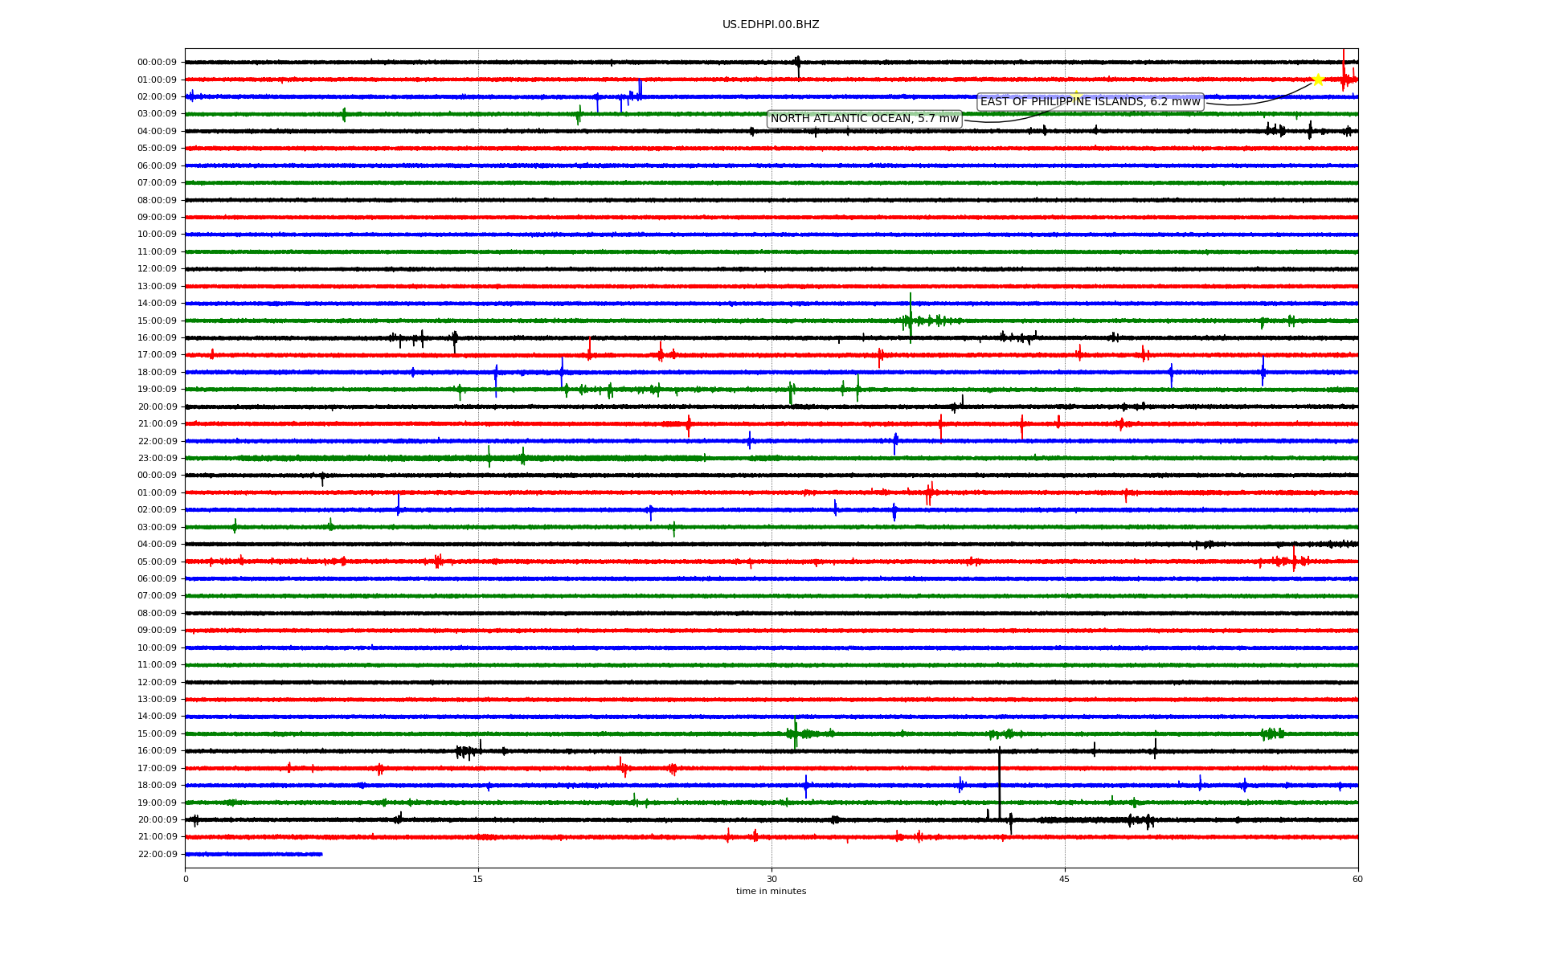Select the NORTH ATLANTIC OCEAN 5.7 mw annotation

(865, 119)
